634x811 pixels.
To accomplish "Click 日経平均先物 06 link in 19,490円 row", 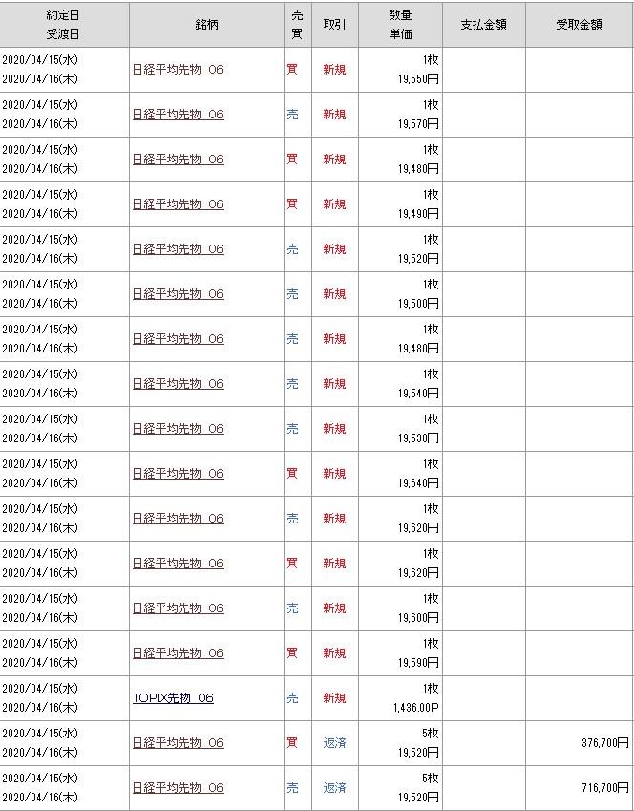I will [179, 204].
